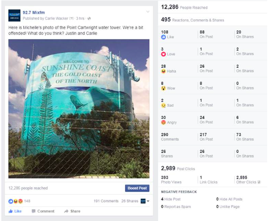Click the Share arrow button
The image size is (272, 221).
click(x=72, y=211)
